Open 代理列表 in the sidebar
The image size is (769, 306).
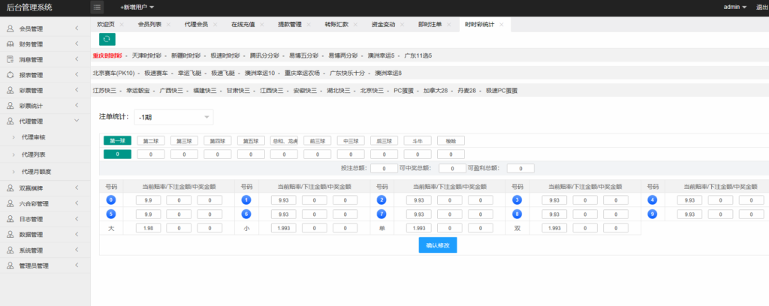coord(34,154)
